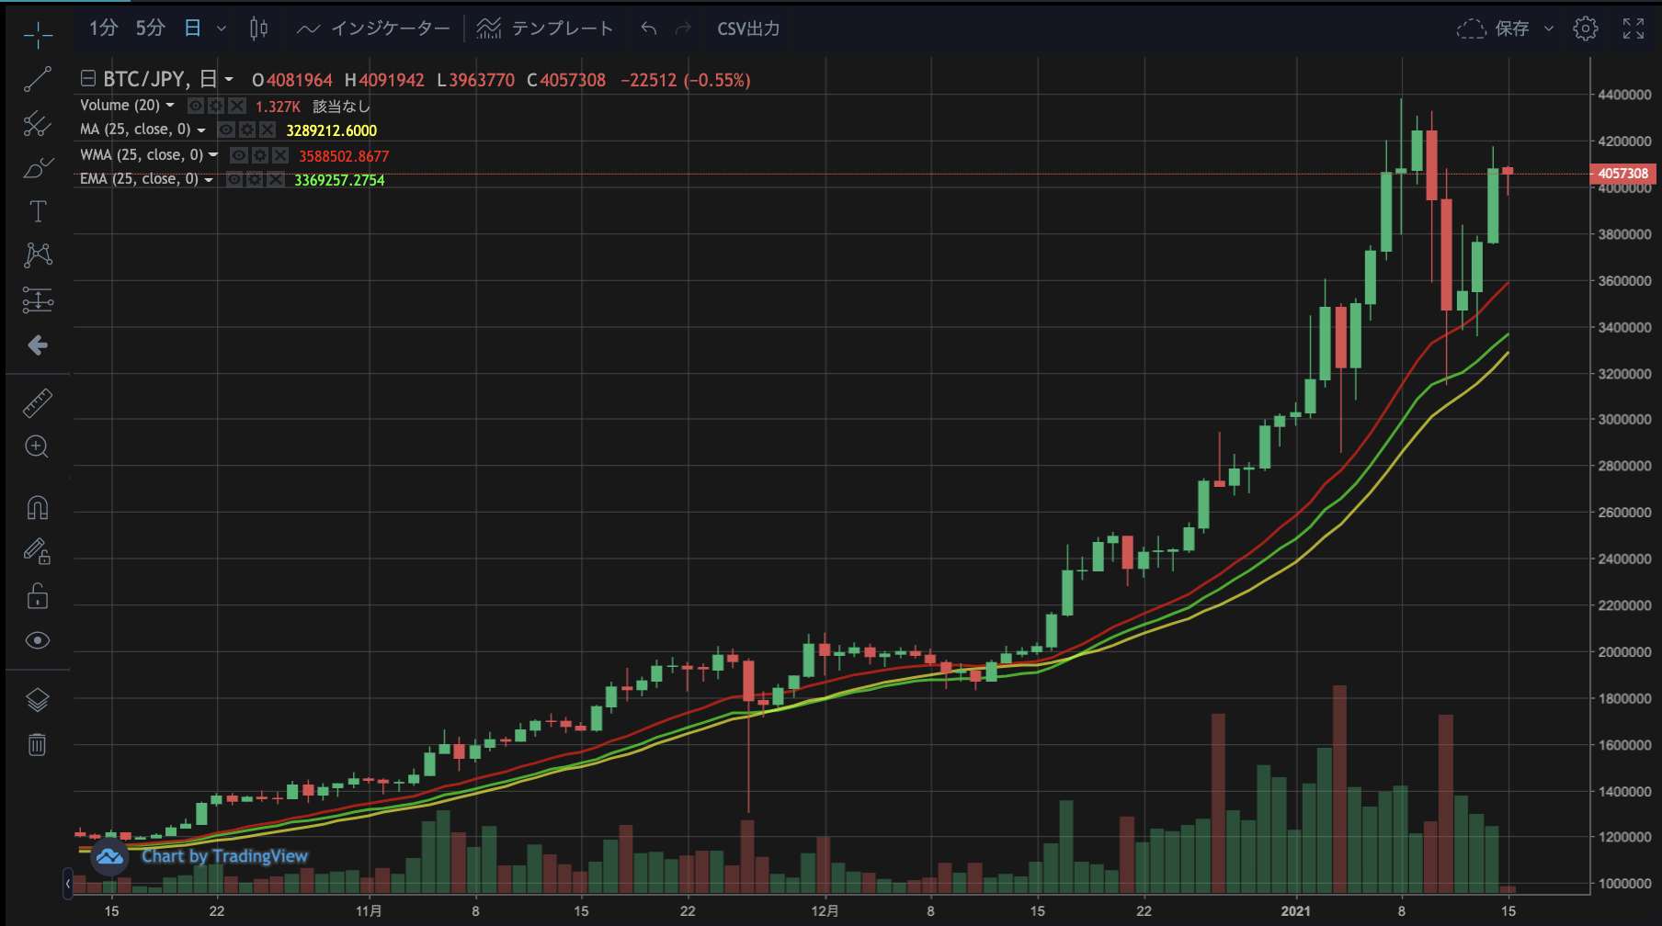Click the current price label 4057308
This screenshot has height=926, width=1662.
pyautogui.click(x=1622, y=174)
